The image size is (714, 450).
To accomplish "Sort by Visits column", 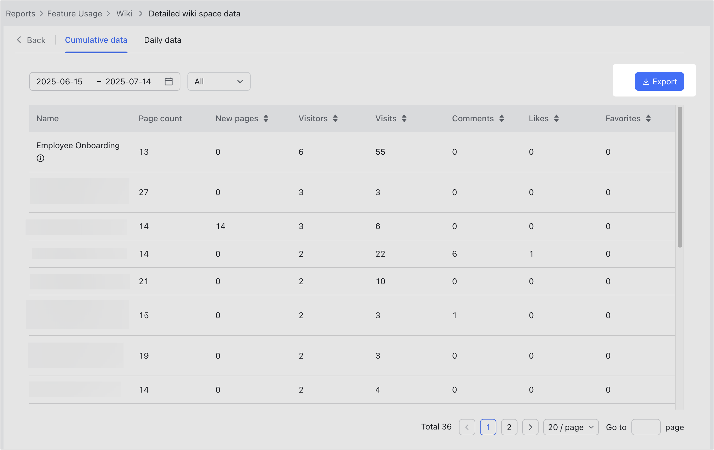I will coord(404,118).
